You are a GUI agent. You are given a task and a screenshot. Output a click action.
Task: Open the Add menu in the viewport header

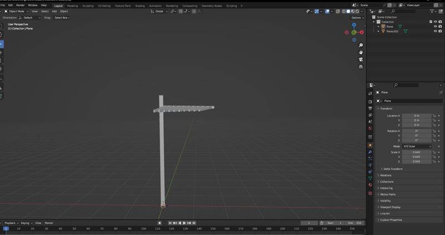(54, 11)
